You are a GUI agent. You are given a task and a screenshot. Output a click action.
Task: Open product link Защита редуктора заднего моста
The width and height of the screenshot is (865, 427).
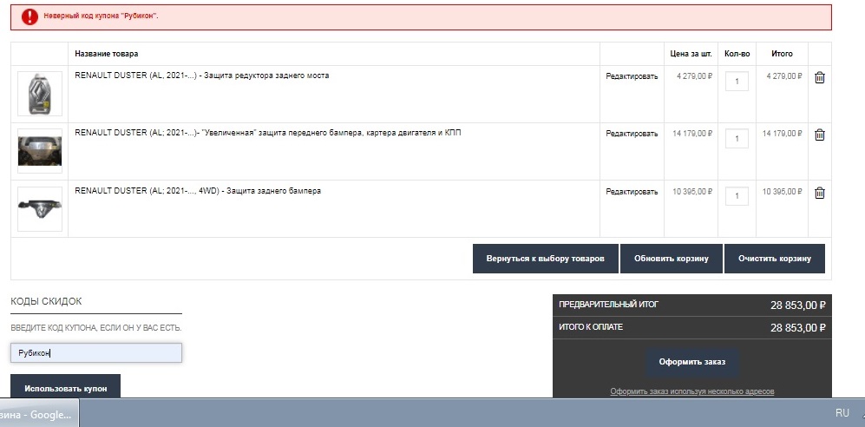202,76
